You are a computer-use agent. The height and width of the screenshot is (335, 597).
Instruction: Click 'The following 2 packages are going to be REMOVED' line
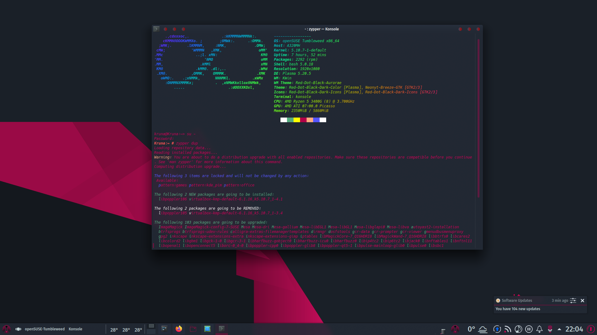coord(207,208)
